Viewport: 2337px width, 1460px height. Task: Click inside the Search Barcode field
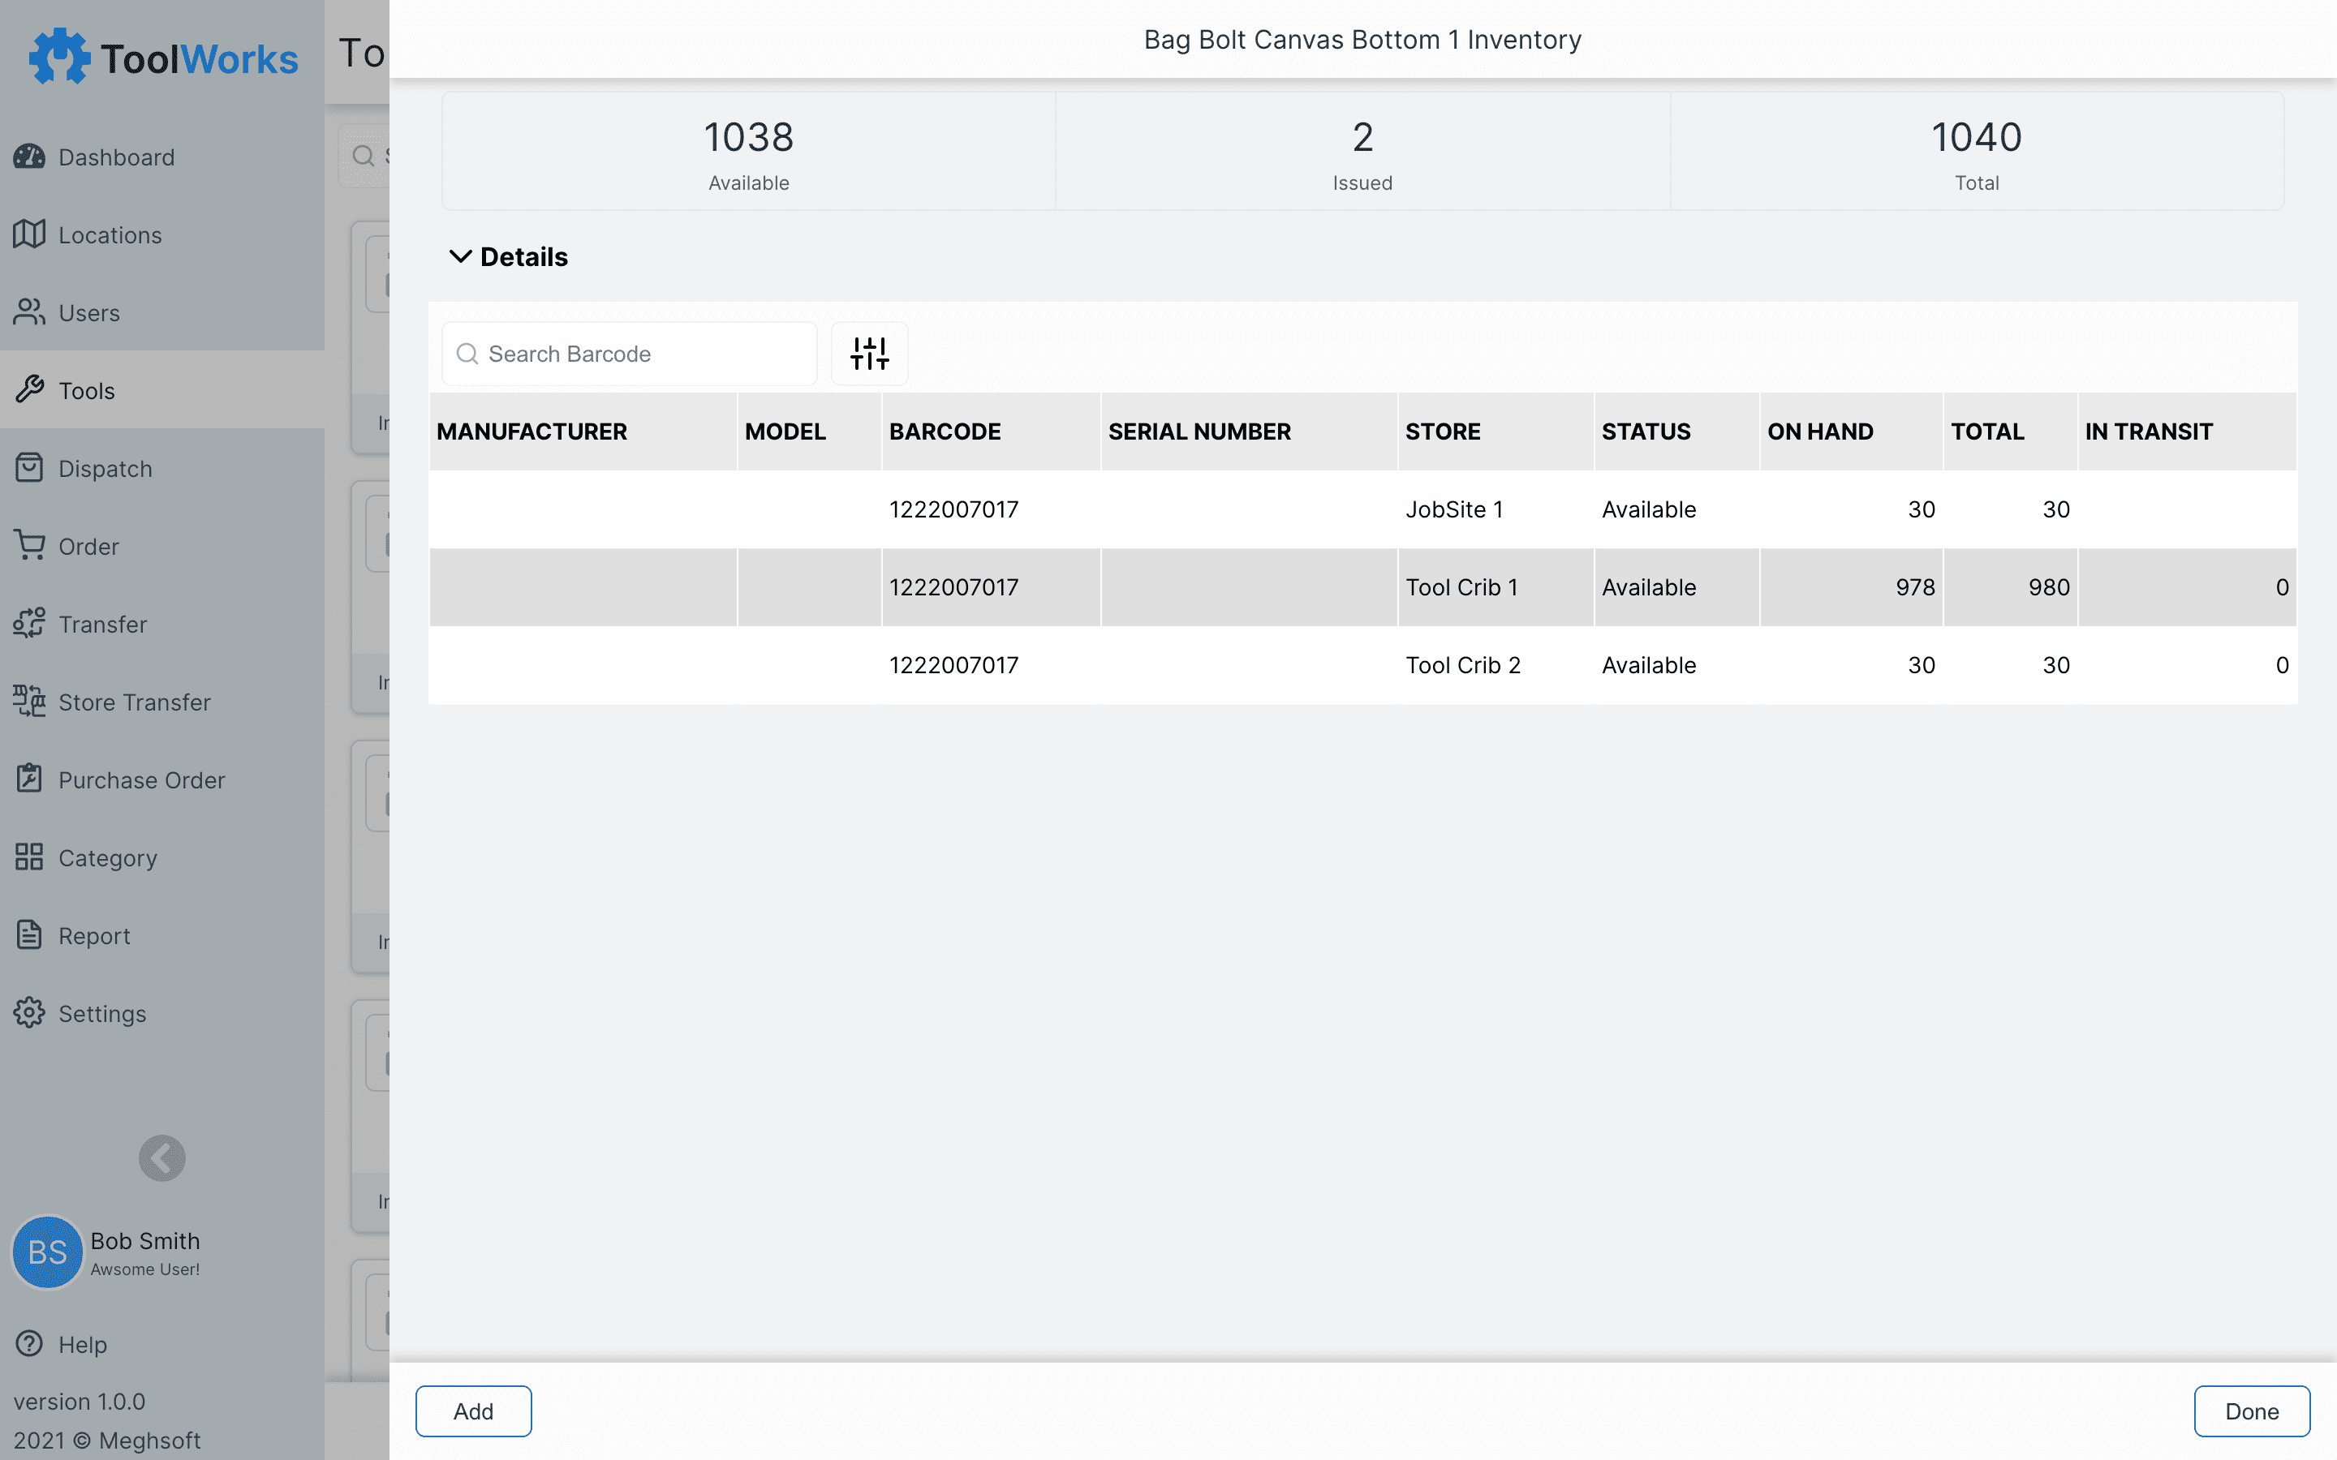[x=628, y=354]
